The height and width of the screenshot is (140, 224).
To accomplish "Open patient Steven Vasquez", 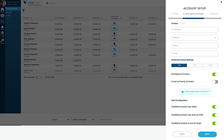I will 31,23.
